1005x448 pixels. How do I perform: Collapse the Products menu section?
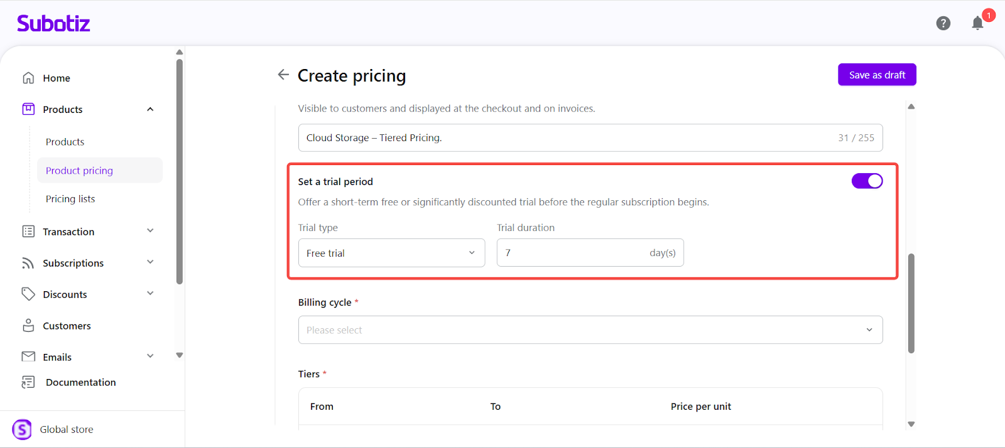(150, 109)
